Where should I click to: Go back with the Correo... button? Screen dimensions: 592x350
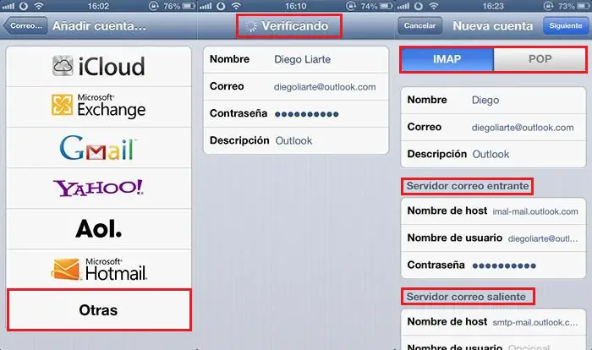pyautogui.click(x=25, y=25)
